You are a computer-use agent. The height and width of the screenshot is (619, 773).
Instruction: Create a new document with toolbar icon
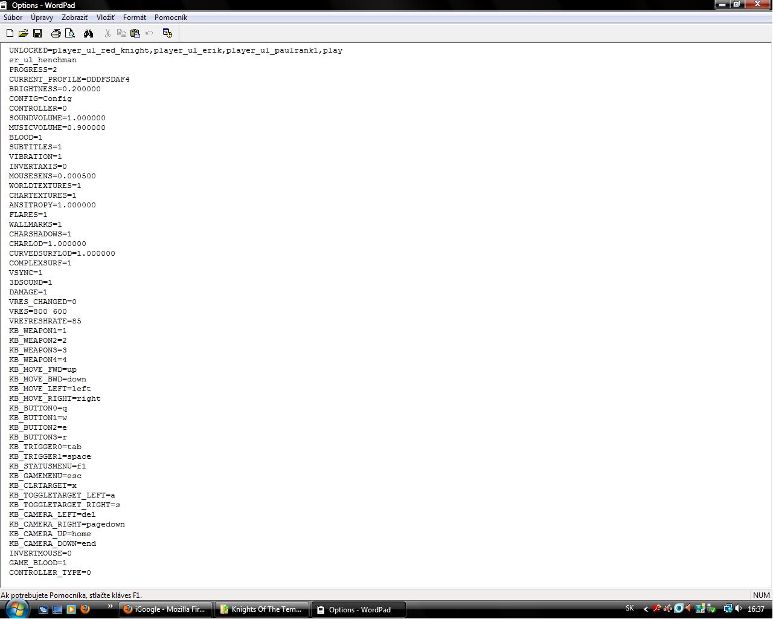click(x=10, y=33)
